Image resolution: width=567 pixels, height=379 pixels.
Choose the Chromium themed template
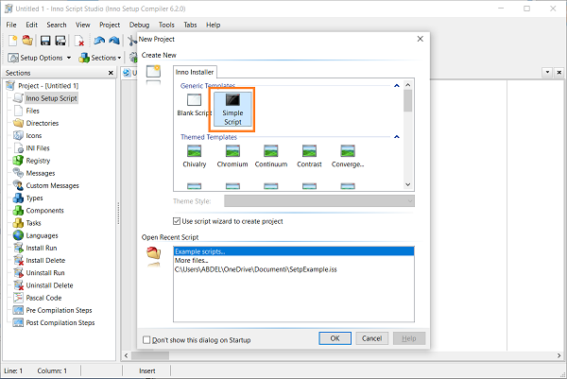232,157
